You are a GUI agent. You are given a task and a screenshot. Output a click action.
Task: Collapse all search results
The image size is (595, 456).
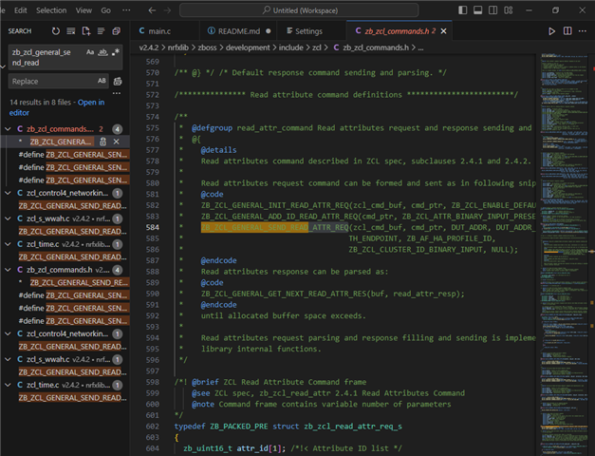115,31
